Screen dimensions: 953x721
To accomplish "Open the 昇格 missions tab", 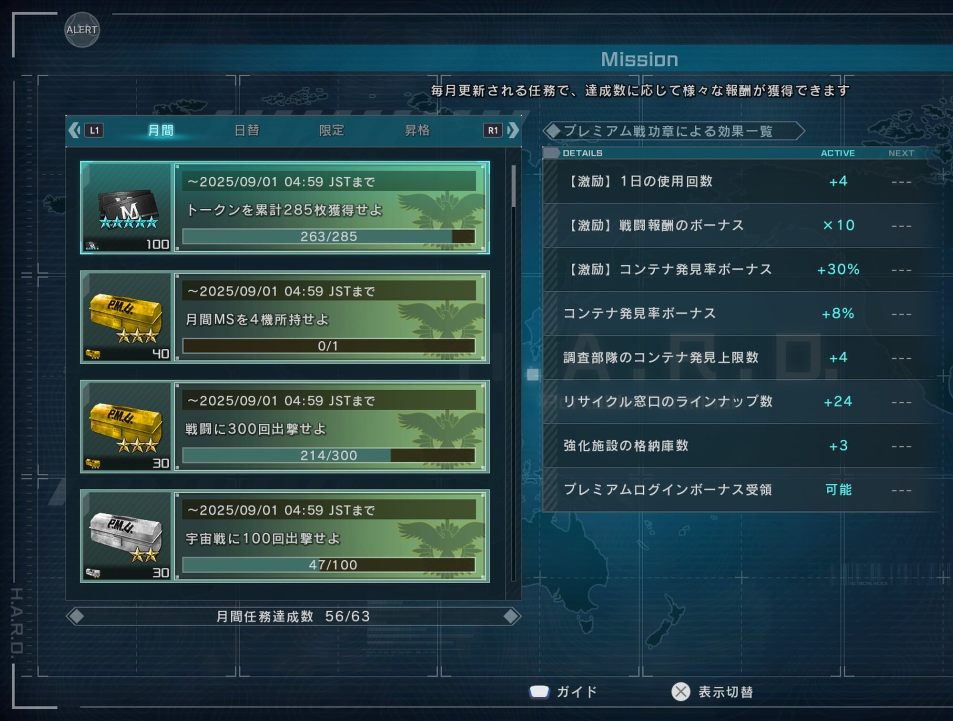I will click(x=417, y=130).
